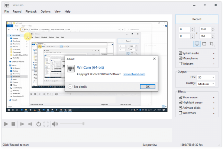
Task: Open the File menu
Action: pos(6,11)
